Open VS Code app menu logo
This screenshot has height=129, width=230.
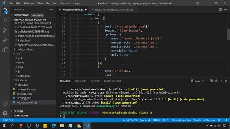[x=4, y=3]
